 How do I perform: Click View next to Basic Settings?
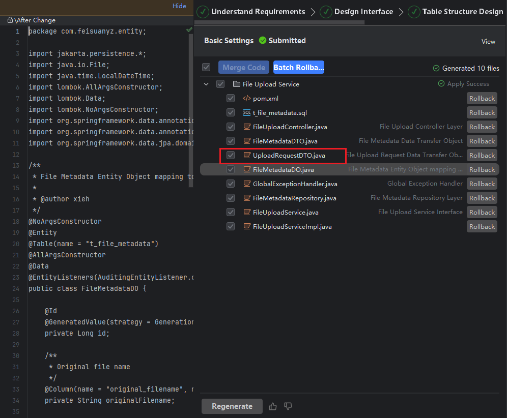[x=488, y=42]
